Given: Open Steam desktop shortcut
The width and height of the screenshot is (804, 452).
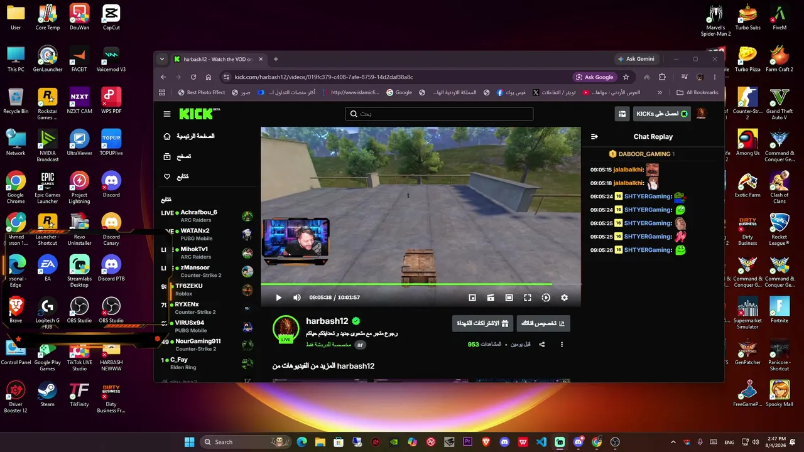Looking at the screenshot, I should [47, 394].
